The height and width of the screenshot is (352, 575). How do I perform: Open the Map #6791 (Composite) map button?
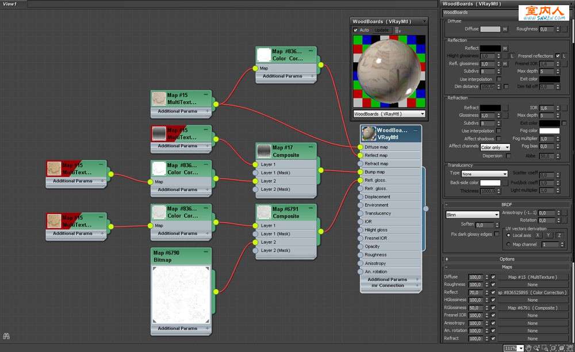532,308
